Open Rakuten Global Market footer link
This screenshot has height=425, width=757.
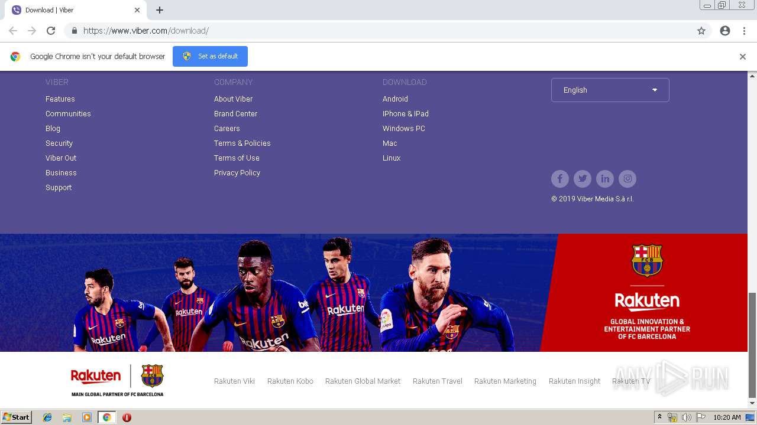tap(363, 381)
